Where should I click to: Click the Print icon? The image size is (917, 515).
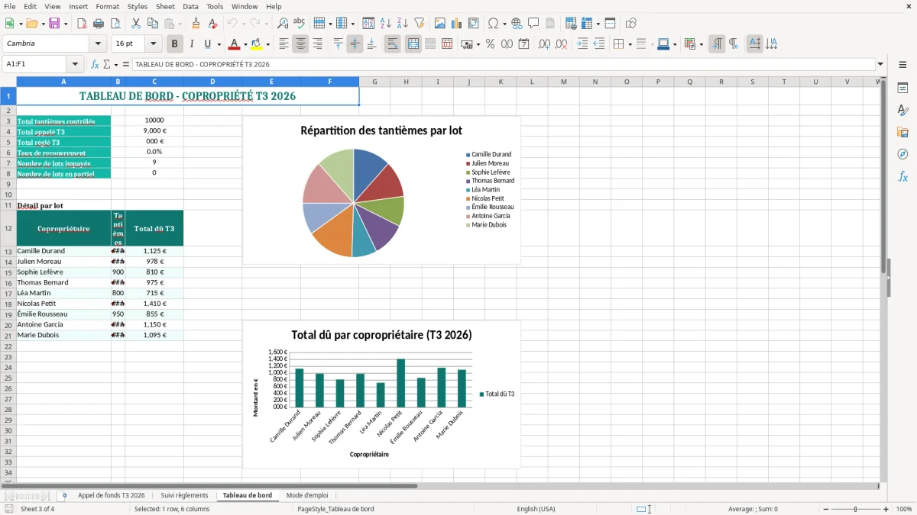point(98,24)
